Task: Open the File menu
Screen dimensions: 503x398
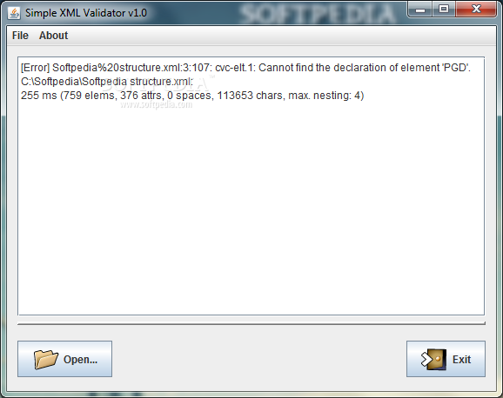Action: click(20, 36)
